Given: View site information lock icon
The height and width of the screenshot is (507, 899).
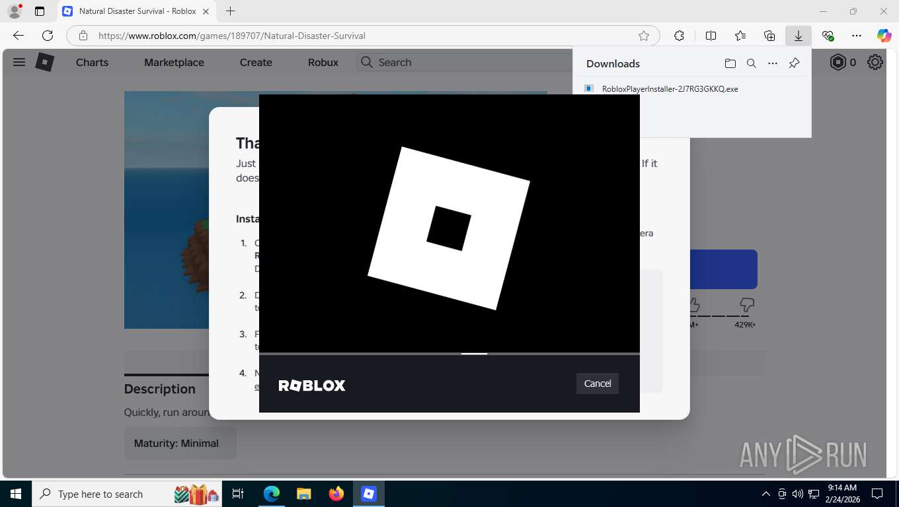Looking at the screenshot, I should [x=83, y=36].
